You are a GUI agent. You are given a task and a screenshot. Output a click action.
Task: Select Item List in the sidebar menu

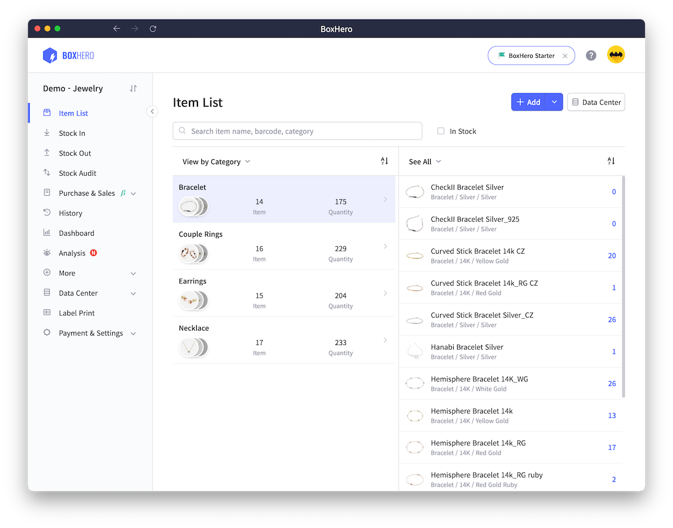pos(73,113)
